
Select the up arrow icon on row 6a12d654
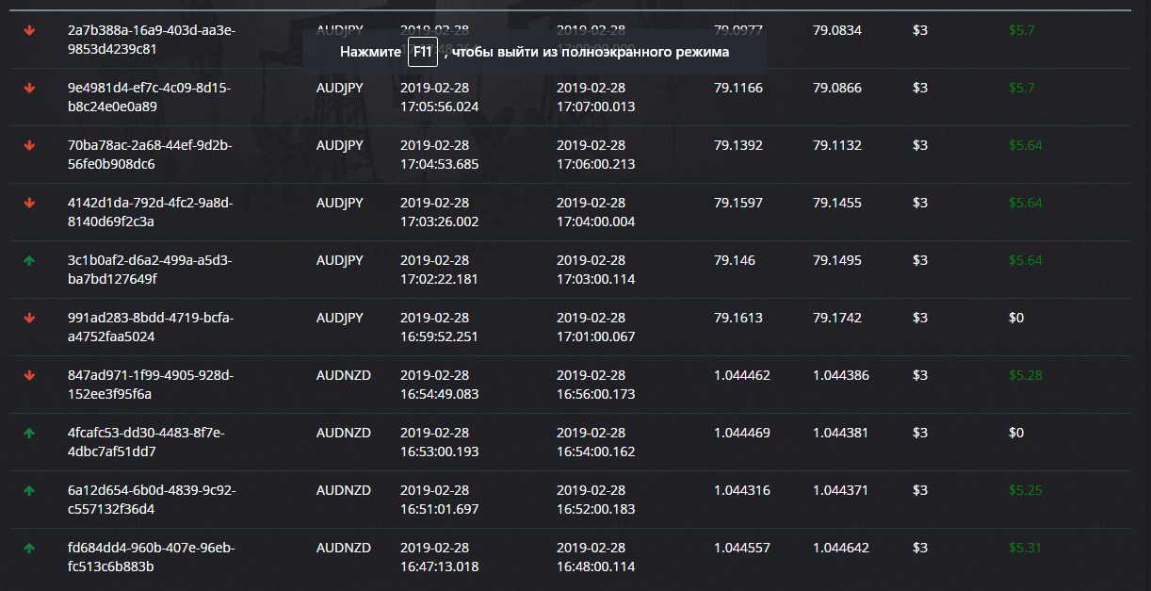click(x=29, y=491)
